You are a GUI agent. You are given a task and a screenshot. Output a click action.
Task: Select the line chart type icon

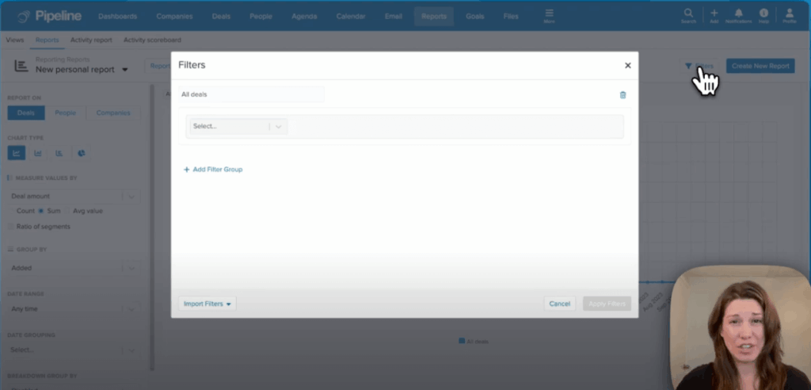17,153
